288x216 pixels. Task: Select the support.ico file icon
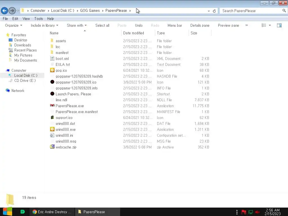coord(52,117)
